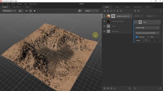
Task: Select the Muddy Ground layer mask thumbnail
Action: (113, 16)
